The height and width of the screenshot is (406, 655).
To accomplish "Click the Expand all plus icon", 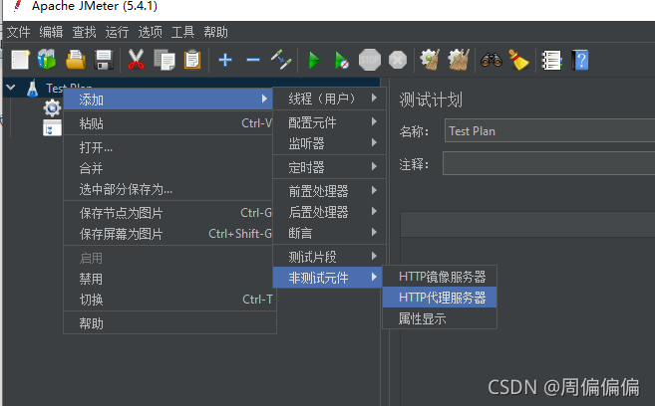I will 225,60.
